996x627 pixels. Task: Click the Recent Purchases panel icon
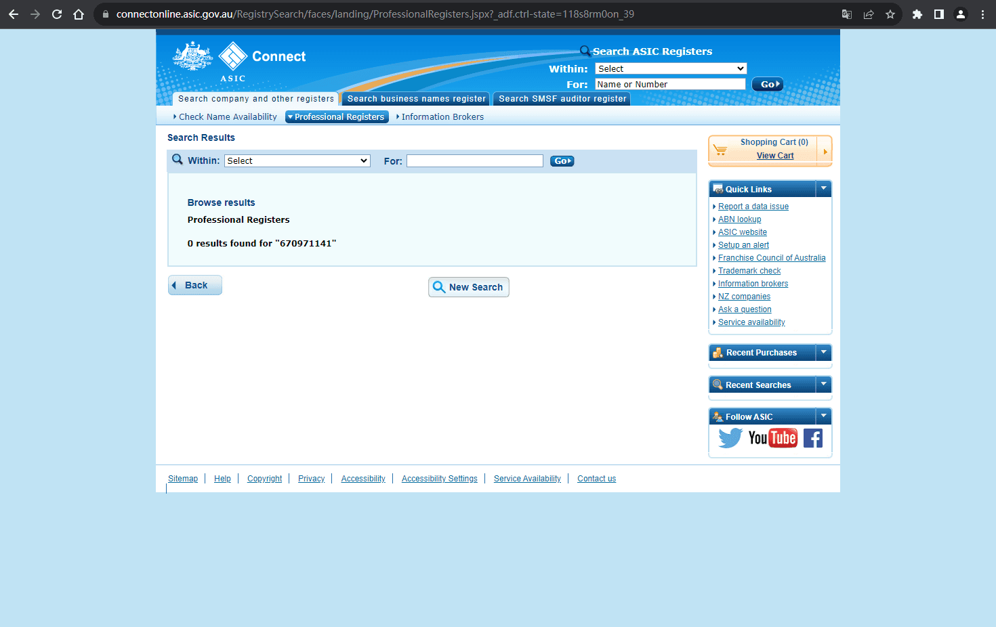coord(718,353)
